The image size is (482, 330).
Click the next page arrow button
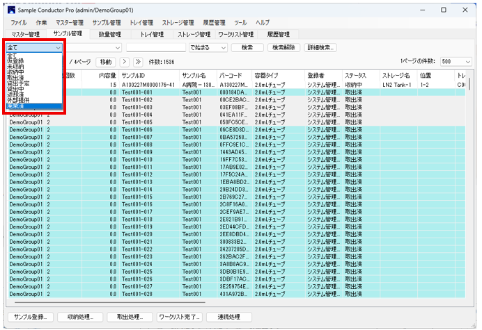[x=125, y=62]
